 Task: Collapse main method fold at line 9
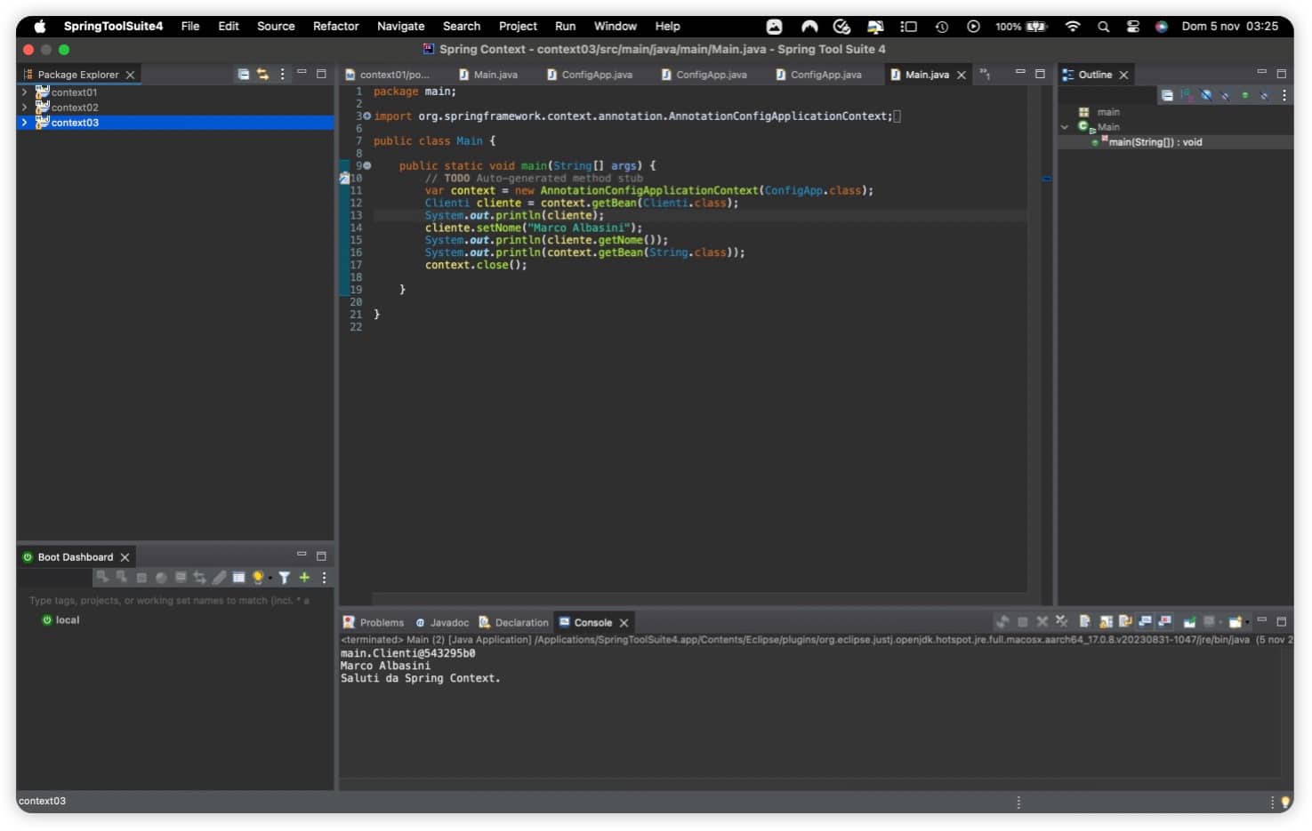[x=367, y=166]
